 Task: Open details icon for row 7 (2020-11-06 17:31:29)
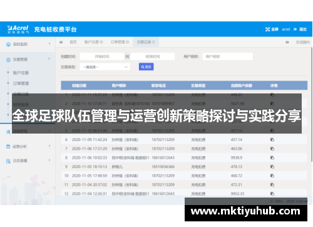pyautogui.click(x=272, y=149)
